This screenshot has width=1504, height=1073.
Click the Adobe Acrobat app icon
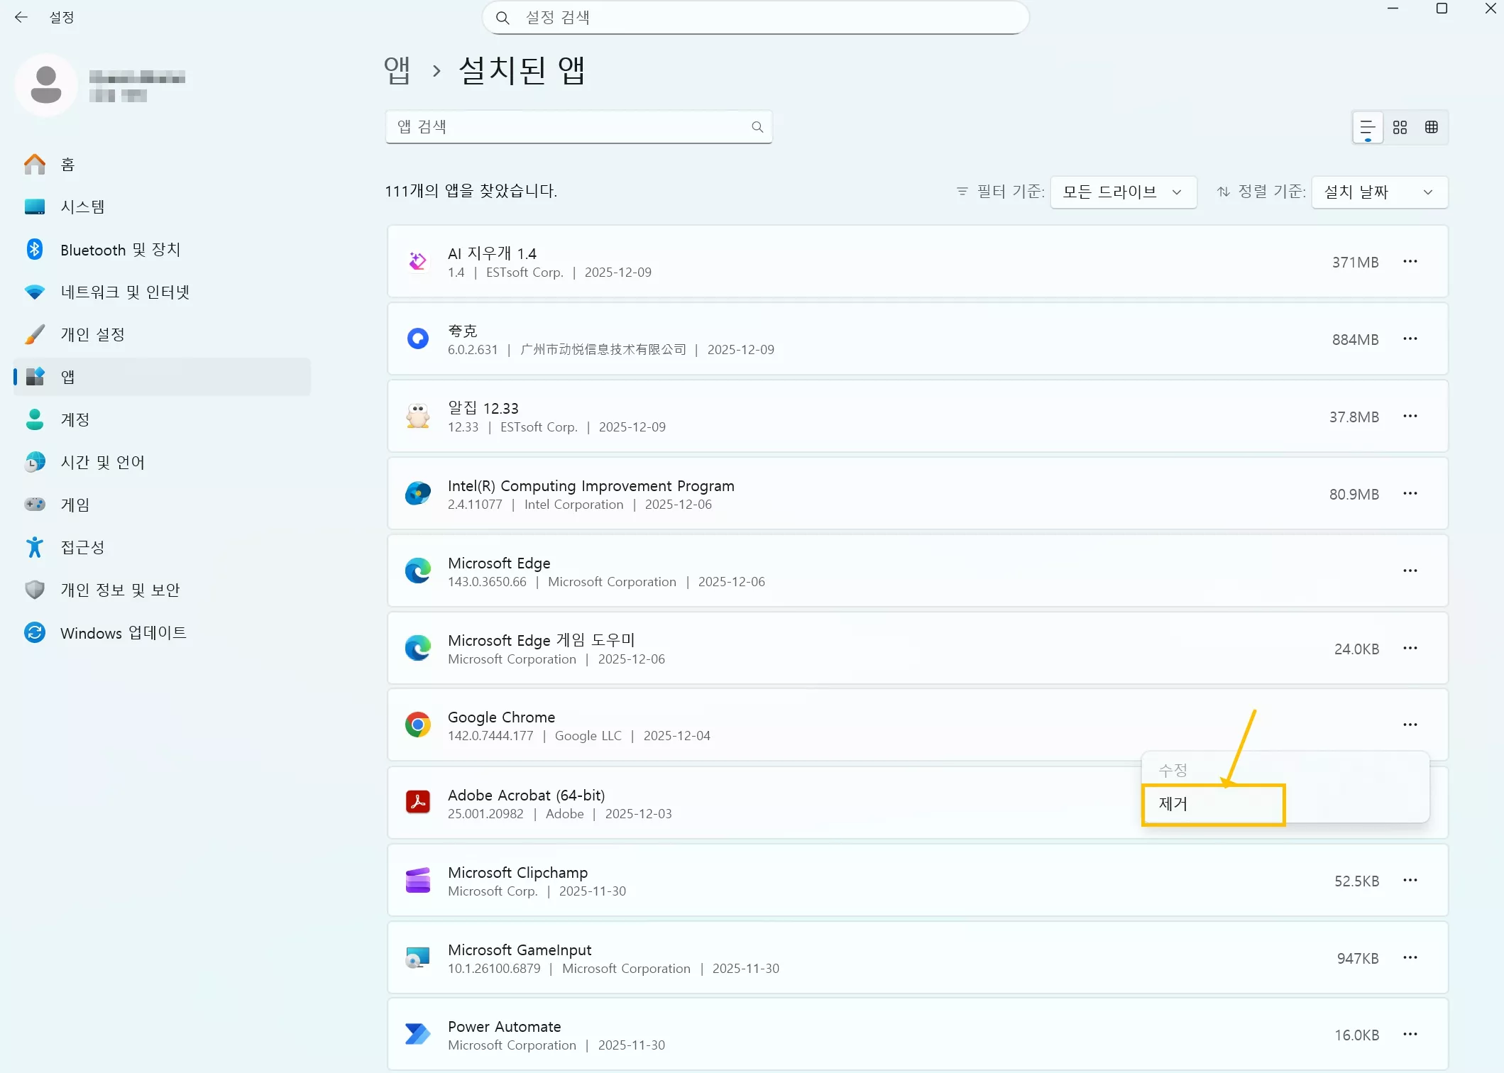tap(418, 801)
